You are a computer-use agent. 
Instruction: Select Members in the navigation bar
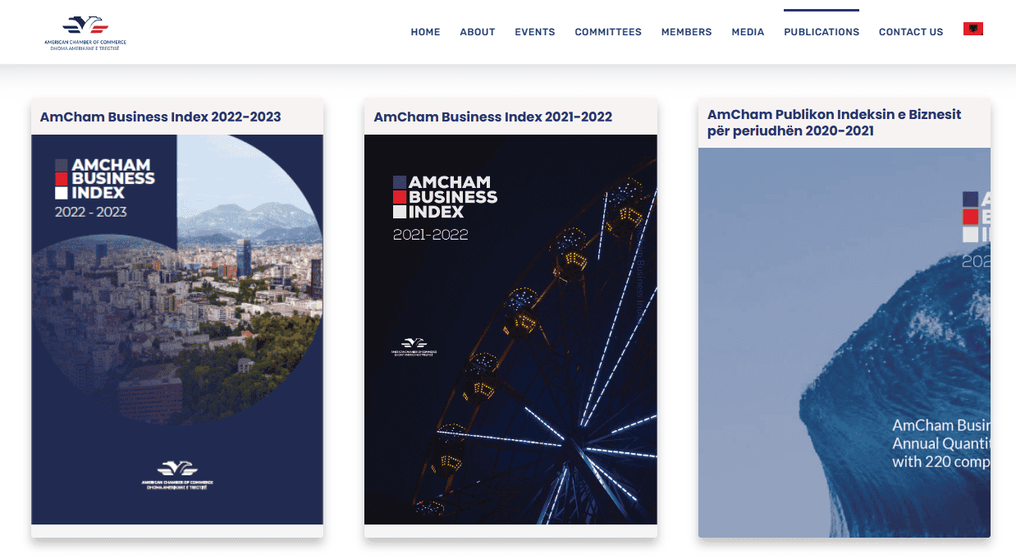tap(687, 32)
